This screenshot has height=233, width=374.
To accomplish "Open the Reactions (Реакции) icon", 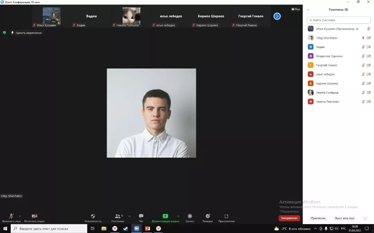I will [208, 216].
